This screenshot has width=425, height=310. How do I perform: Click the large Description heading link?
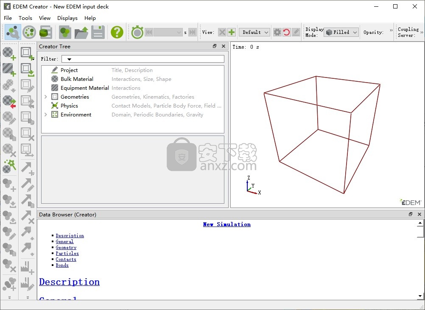point(70,282)
